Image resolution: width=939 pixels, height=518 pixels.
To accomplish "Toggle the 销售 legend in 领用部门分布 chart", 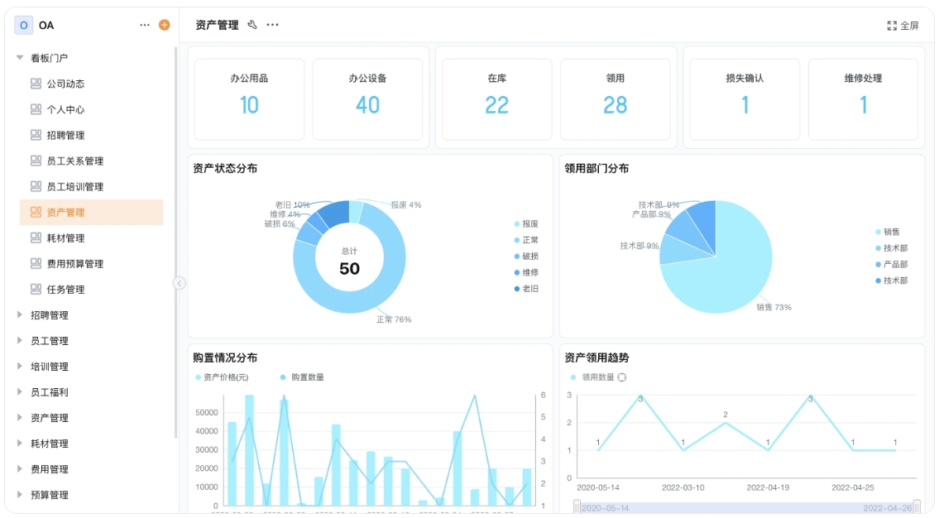I will (x=884, y=231).
